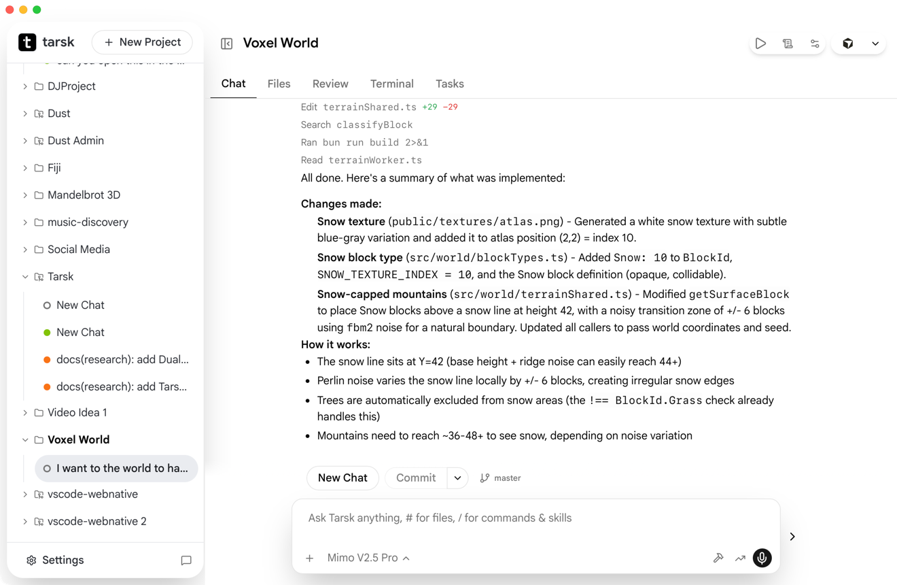Click the script list icon in top toolbar
The image size is (897, 585).
coord(788,44)
